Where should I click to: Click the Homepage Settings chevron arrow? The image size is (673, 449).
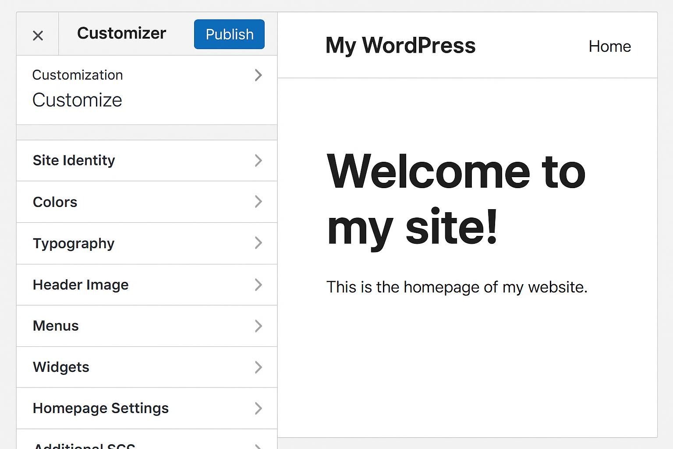[x=258, y=408]
